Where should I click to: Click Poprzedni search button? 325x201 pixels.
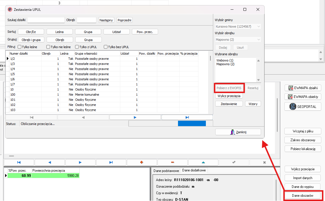(x=124, y=20)
